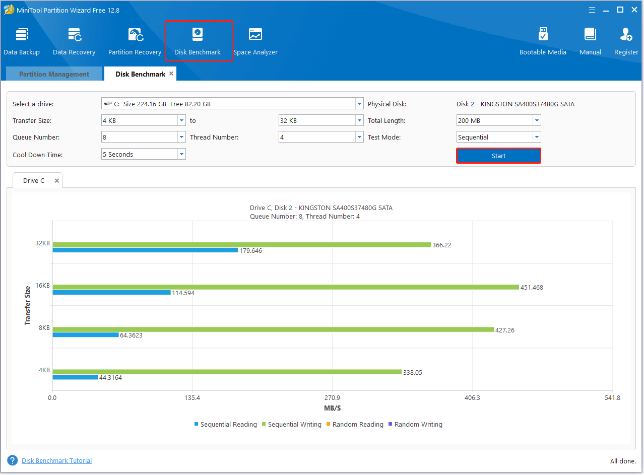The height and width of the screenshot is (475, 644).
Task: Toggle Sequential Writing legend entry
Action: [292, 425]
